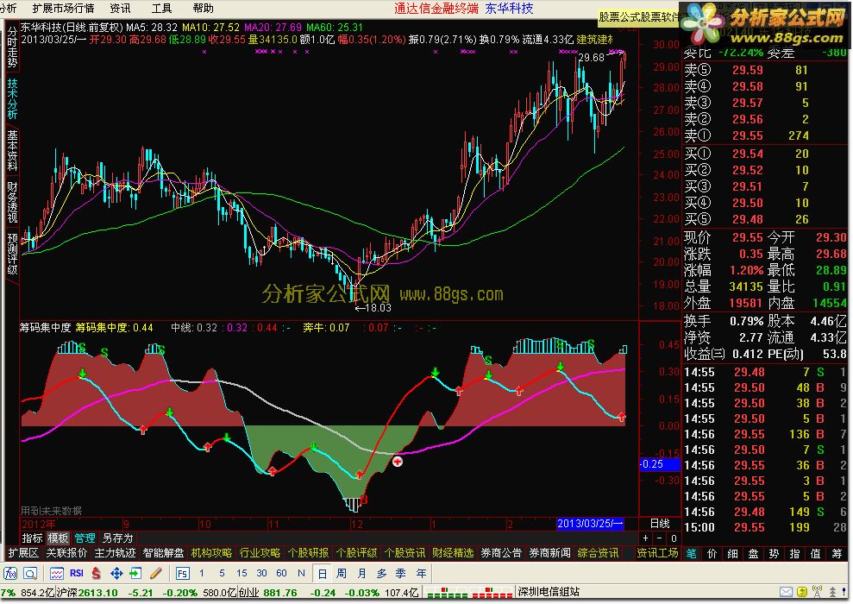The image size is (853, 604).
Task: Open the Fs intraday chart icon
Action: 182,574
